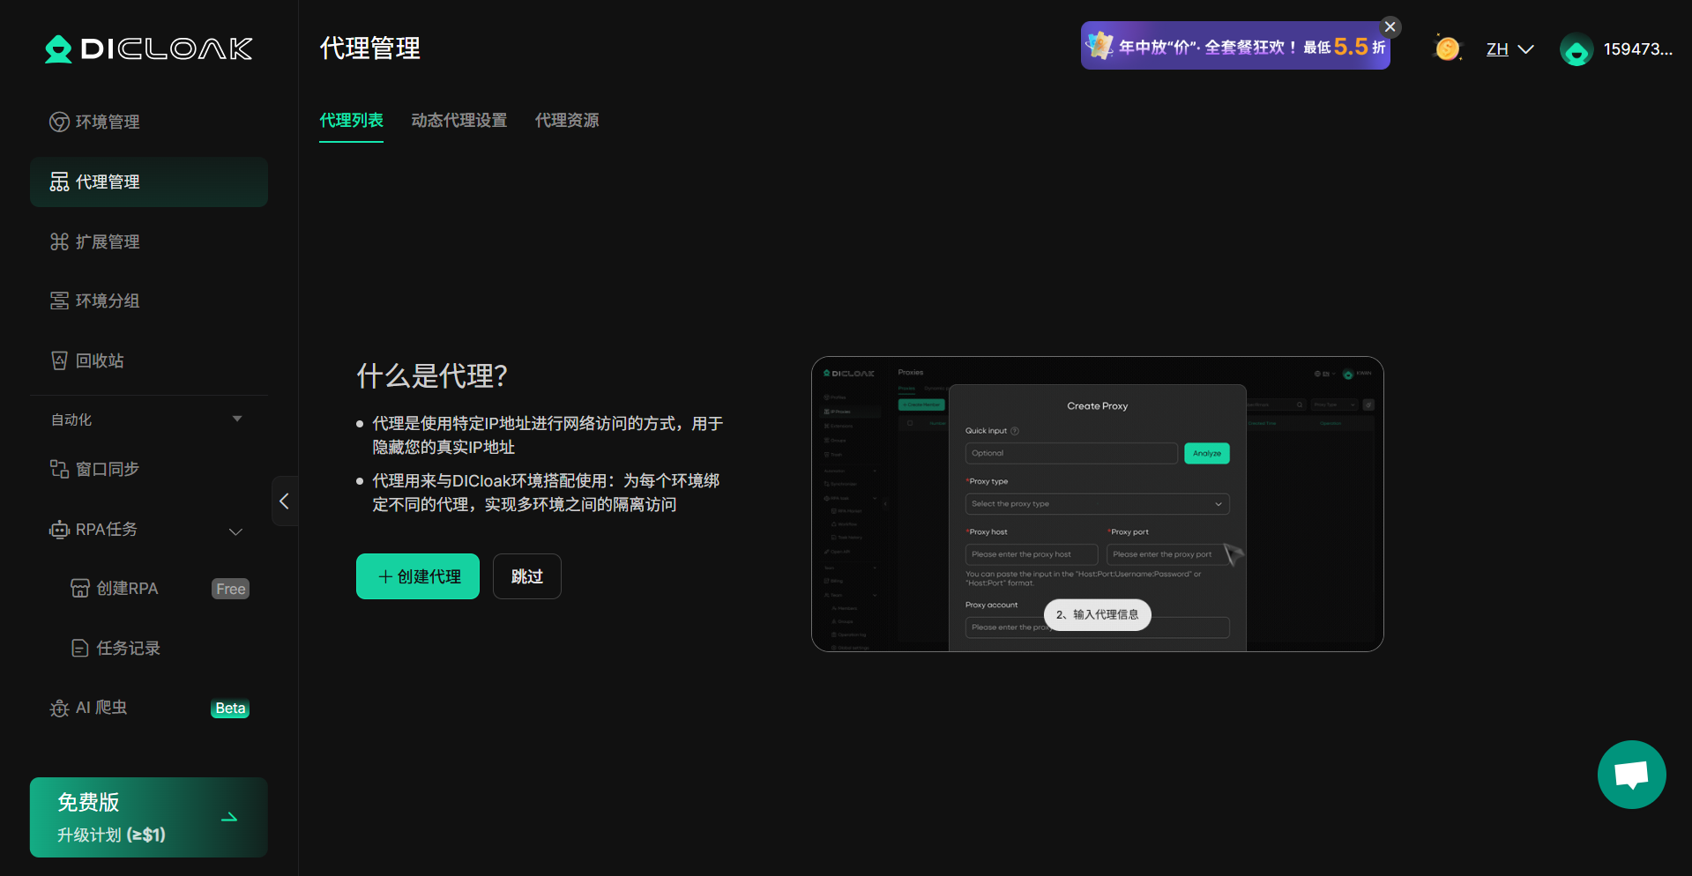Click the 什么是代理? heading

pyautogui.click(x=432, y=376)
